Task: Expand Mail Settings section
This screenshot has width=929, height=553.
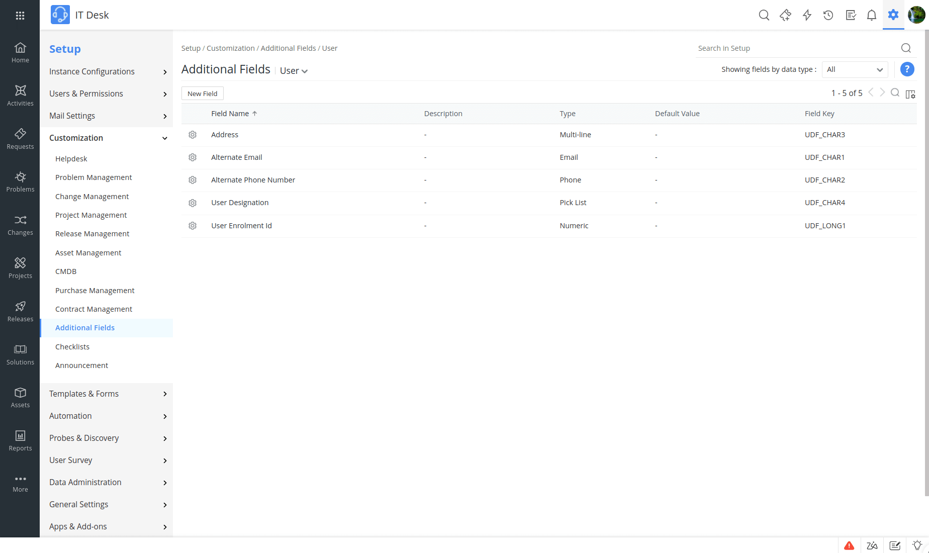Action: [x=106, y=116]
